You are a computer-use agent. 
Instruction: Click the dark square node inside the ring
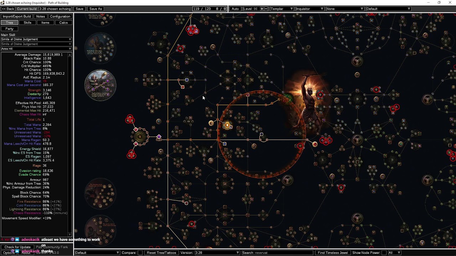tap(261, 134)
